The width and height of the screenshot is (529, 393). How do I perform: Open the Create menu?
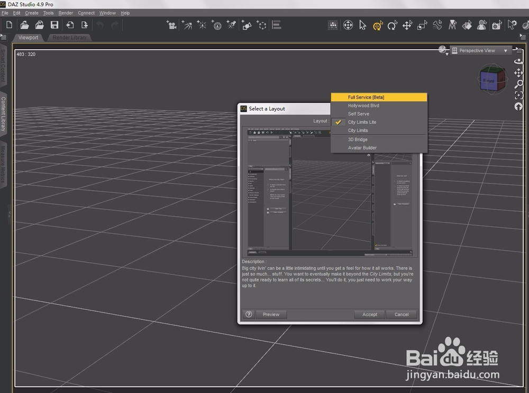coord(31,13)
